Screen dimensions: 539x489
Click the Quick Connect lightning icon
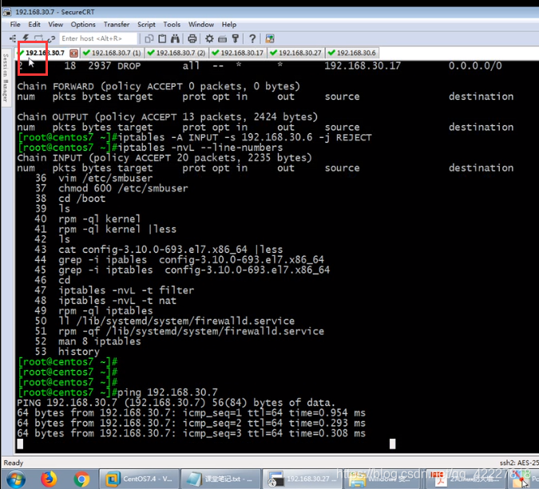(x=26, y=38)
